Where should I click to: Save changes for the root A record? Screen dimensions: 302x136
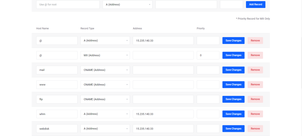(x=234, y=40)
